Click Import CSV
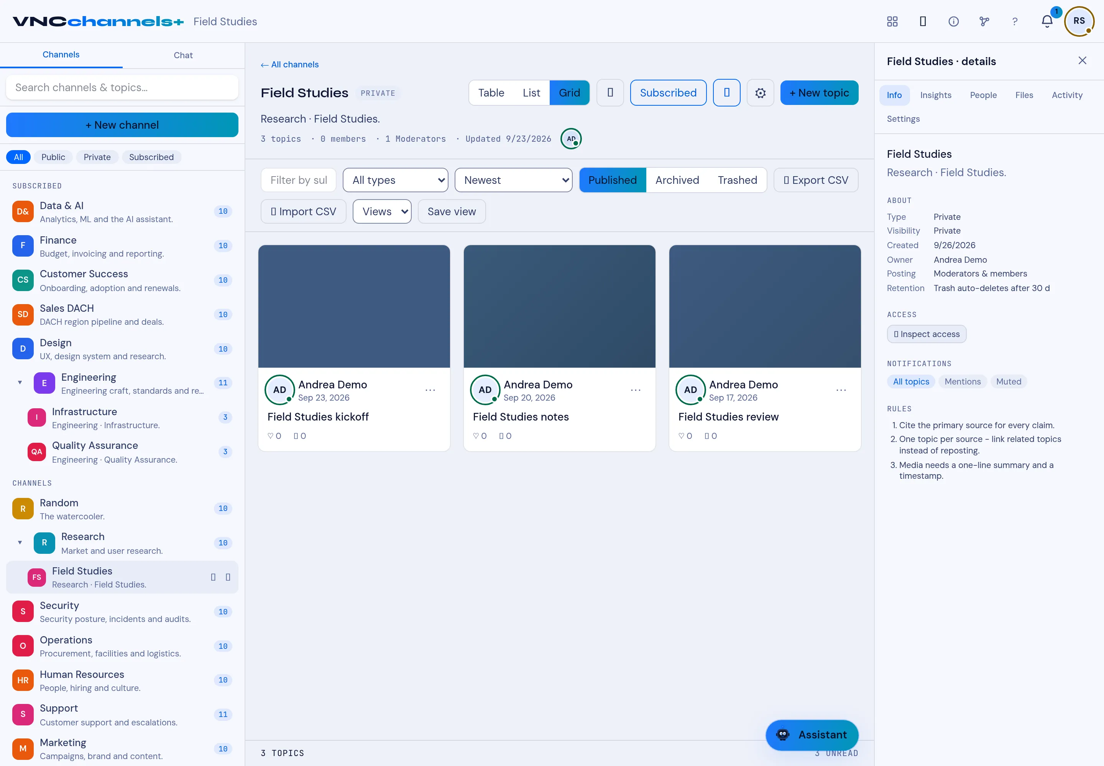Viewport: 1104px width, 766px height. click(x=303, y=212)
